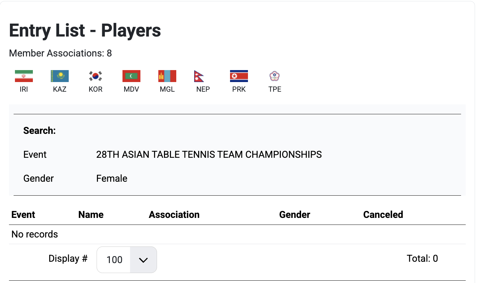The image size is (478, 283).
Task: Click the Association column header
Action: pos(174,215)
